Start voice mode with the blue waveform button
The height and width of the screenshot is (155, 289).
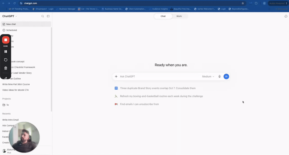pos(226,76)
